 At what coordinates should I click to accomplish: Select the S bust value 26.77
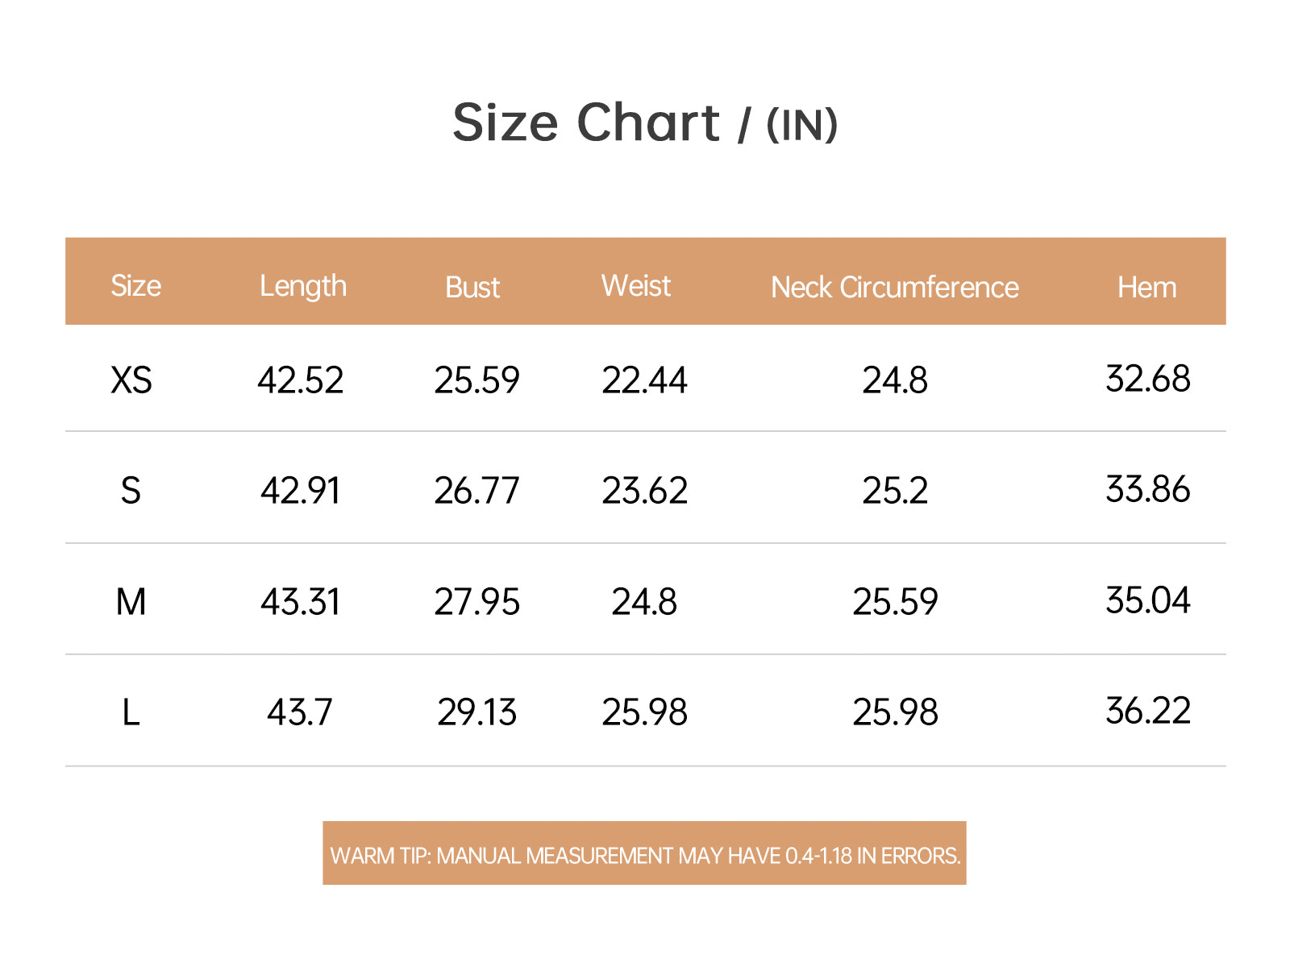476,491
